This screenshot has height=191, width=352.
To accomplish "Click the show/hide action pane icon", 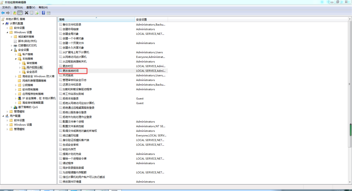I will click(x=49, y=13).
